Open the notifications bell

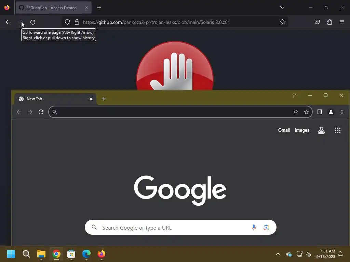[x=341, y=254]
